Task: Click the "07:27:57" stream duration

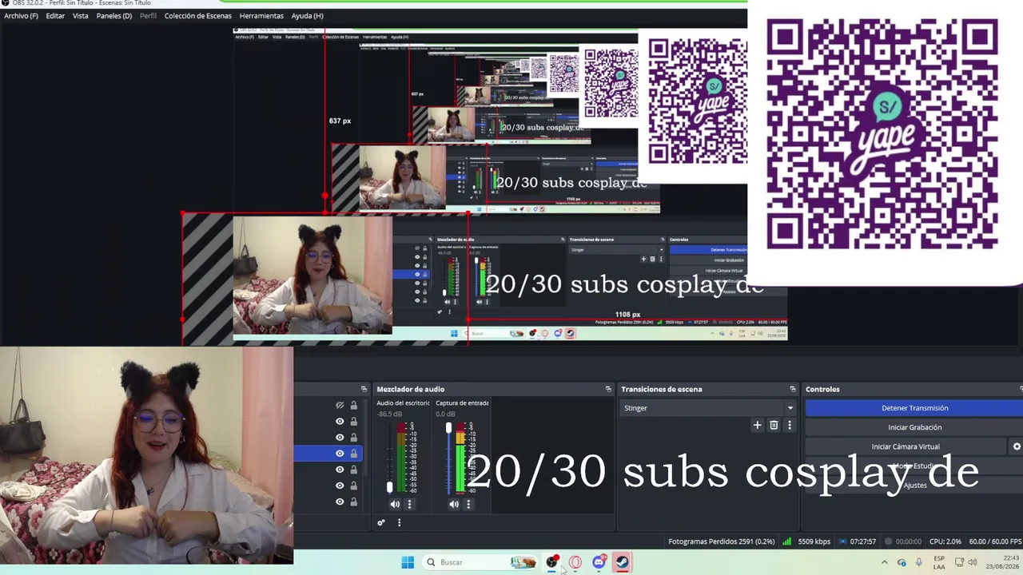Action: coord(863,541)
